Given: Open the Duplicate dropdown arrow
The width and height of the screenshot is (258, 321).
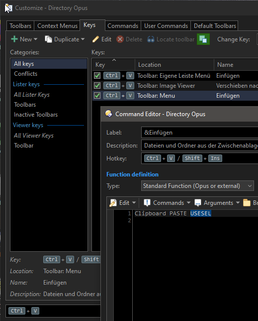Looking at the screenshot, I should 83,39.
